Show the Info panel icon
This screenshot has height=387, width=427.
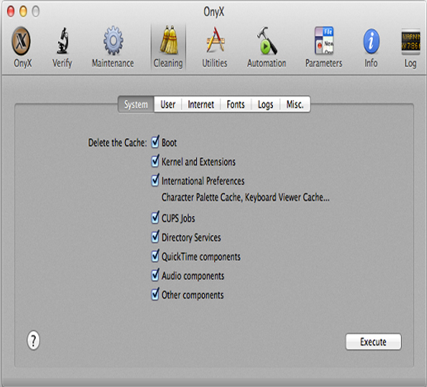point(371,41)
